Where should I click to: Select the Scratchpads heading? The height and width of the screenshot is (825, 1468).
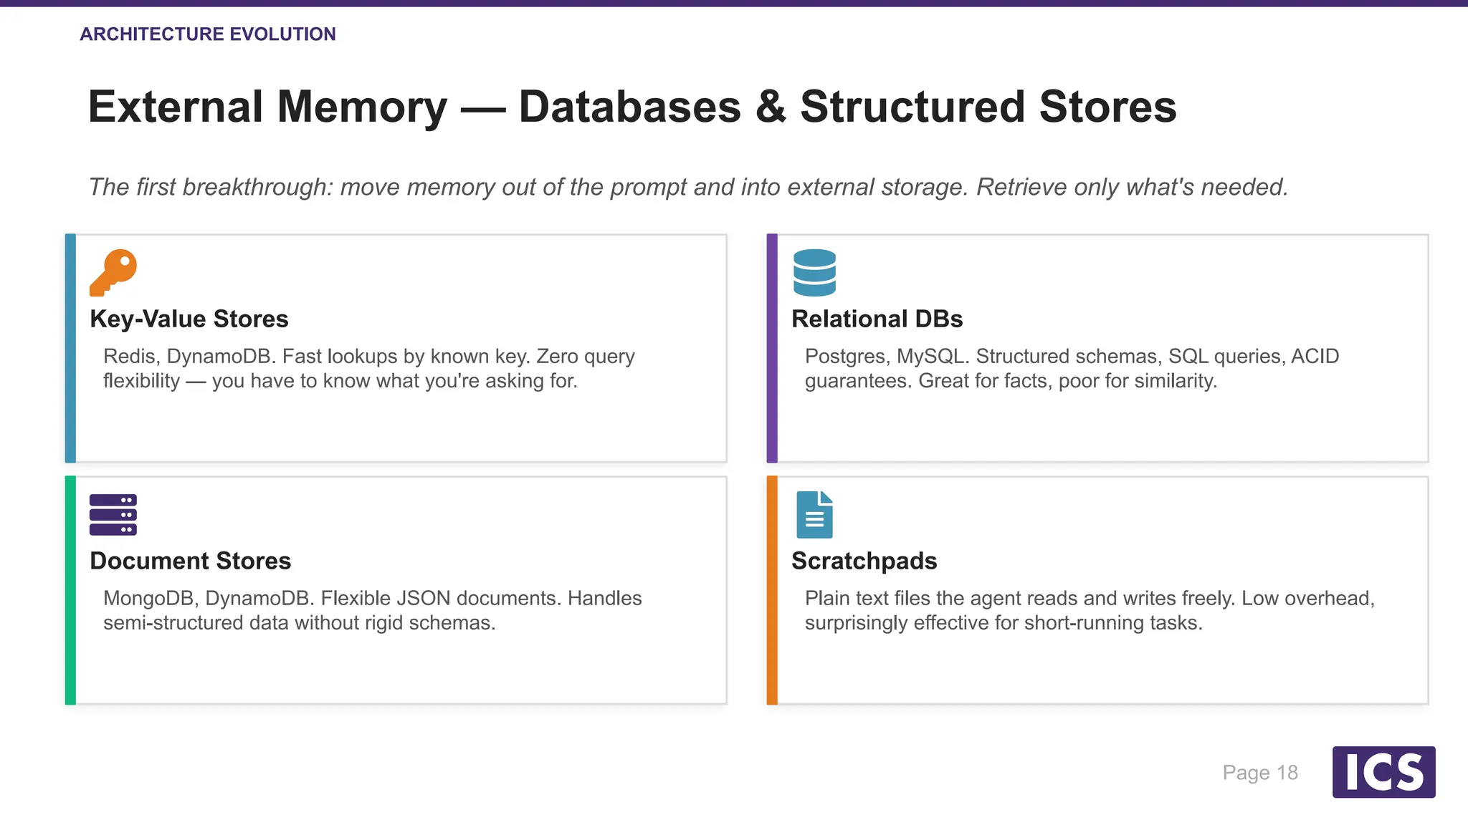864,561
